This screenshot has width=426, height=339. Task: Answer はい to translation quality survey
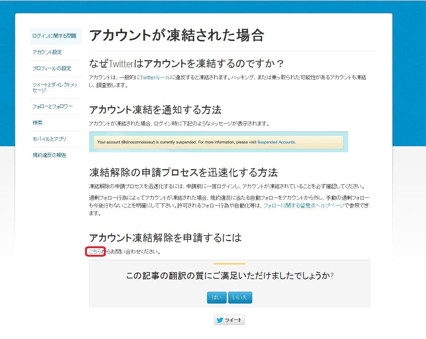pos(217,298)
